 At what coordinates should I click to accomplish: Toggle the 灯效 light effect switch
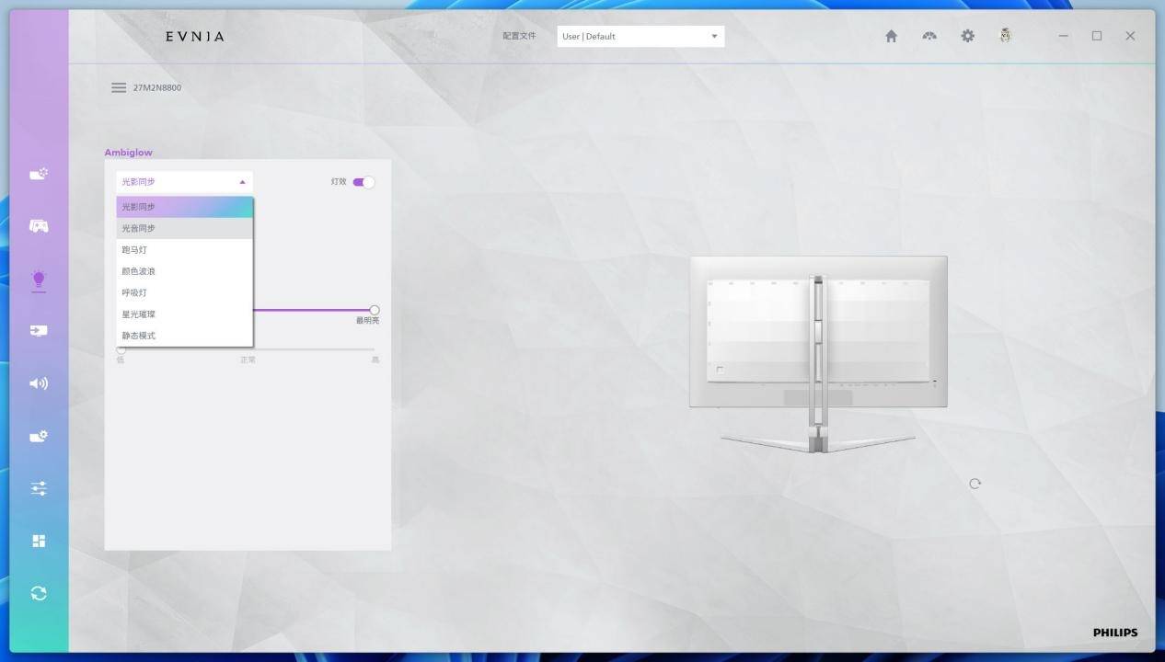(363, 182)
